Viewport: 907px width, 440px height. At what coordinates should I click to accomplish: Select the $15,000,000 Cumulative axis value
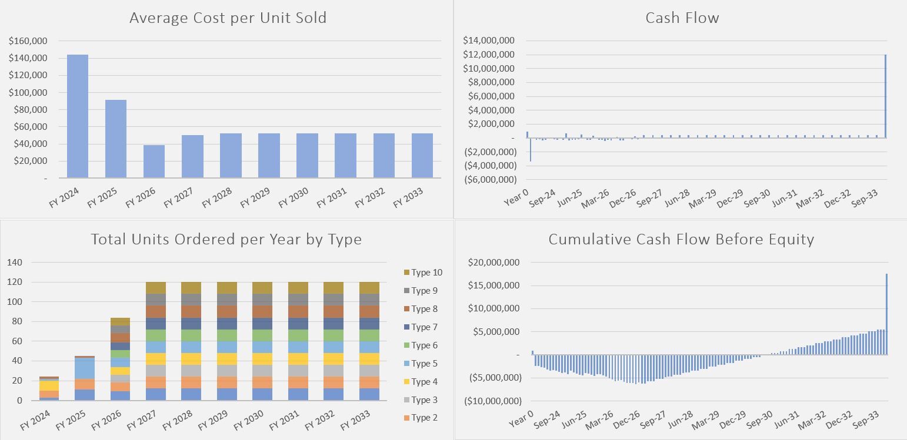(494, 286)
